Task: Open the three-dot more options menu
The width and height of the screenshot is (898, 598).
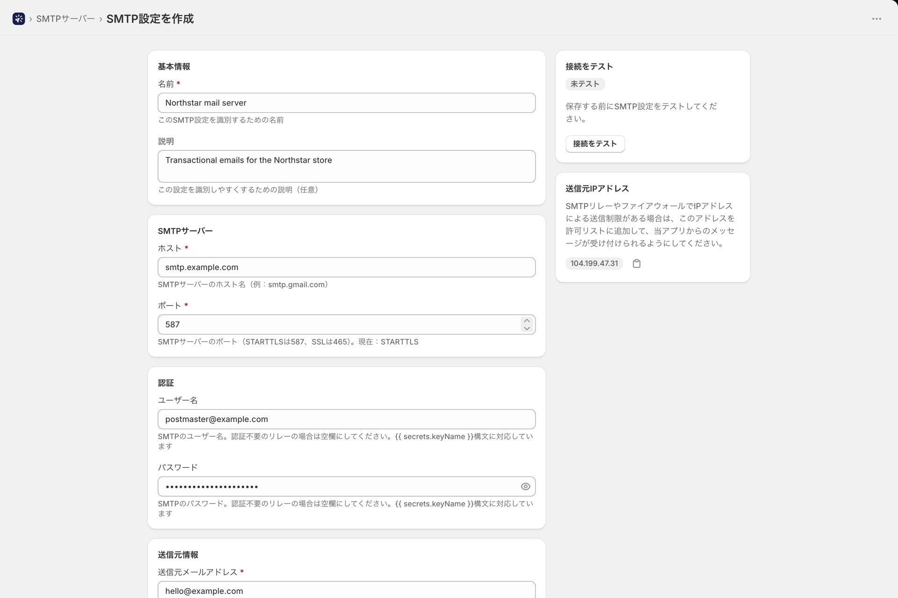Action: pyautogui.click(x=876, y=19)
